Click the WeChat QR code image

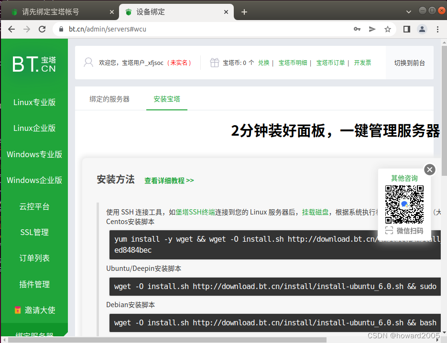pyautogui.click(x=404, y=204)
